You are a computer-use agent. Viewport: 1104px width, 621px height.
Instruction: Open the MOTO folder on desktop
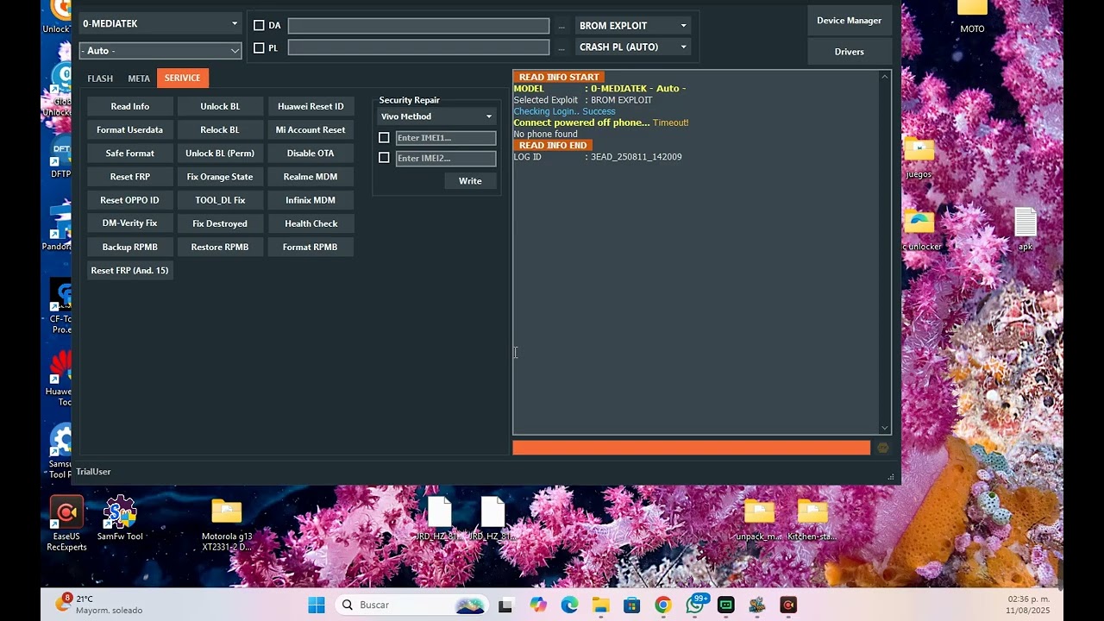click(x=972, y=17)
